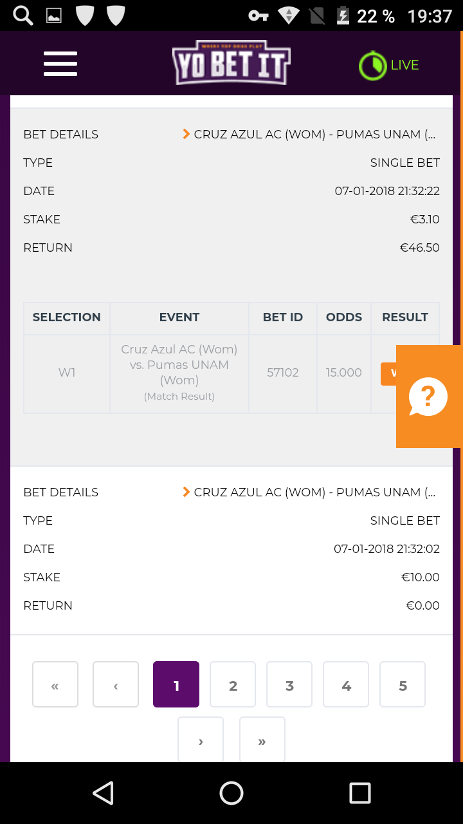
Task: Expand second Cruz Azul bet details chevron
Action: [186, 492]
